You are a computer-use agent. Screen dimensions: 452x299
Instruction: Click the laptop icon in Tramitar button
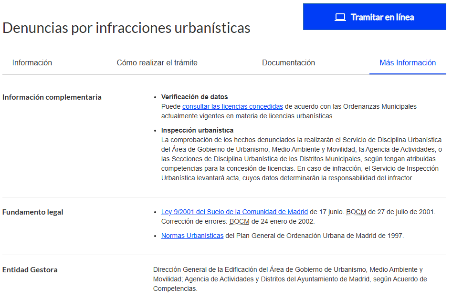tap(340, 17)
